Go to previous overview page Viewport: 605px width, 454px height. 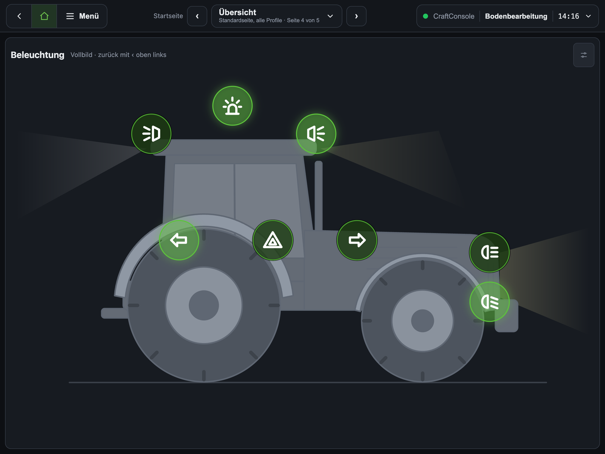(x=197, y=16)
